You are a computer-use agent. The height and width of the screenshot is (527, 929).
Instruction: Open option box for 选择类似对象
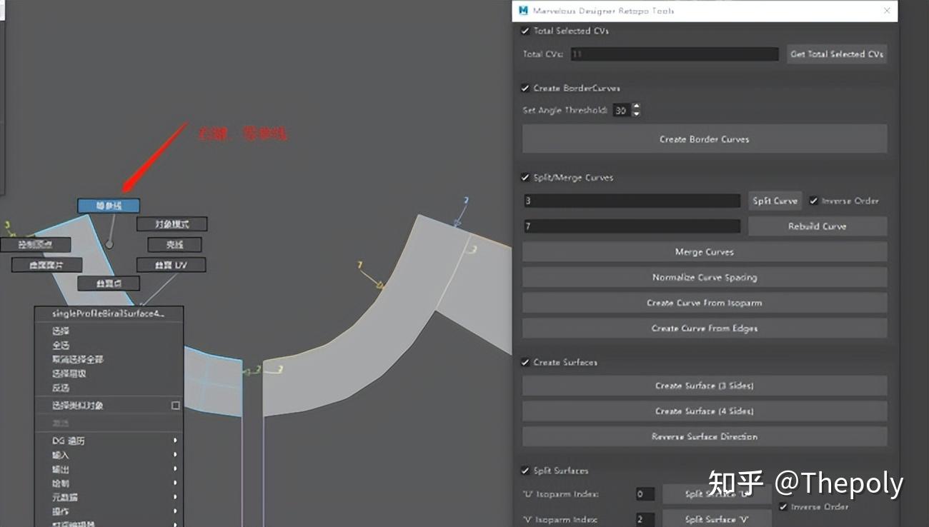[x=175, y=405]
